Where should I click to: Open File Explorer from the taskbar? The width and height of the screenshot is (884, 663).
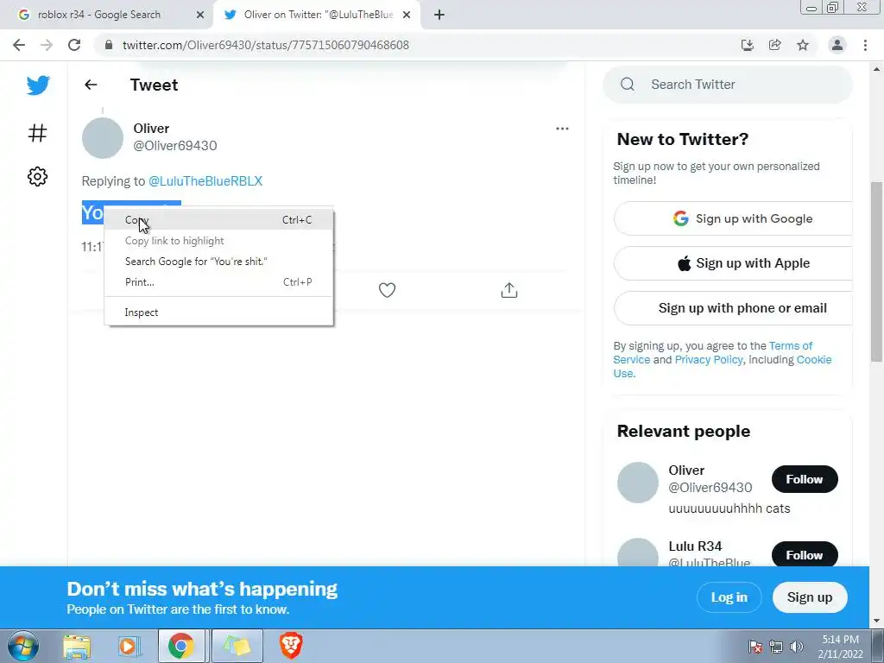pos(77,647)
